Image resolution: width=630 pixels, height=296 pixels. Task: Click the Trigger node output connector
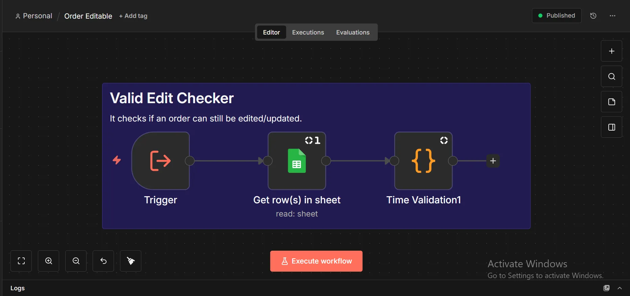click(x=190, y=161)
